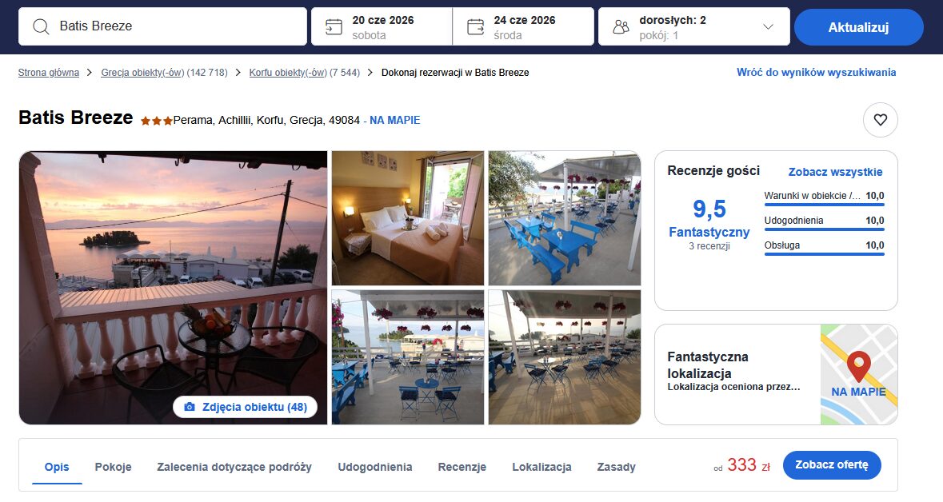
Task: Save hotel with heart favorite icon
Action: (880, 120)
